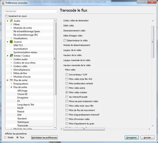This screenshot has height=143, width=158.
Task: Select Lang depuis Telx item
Action: (26, 105)
